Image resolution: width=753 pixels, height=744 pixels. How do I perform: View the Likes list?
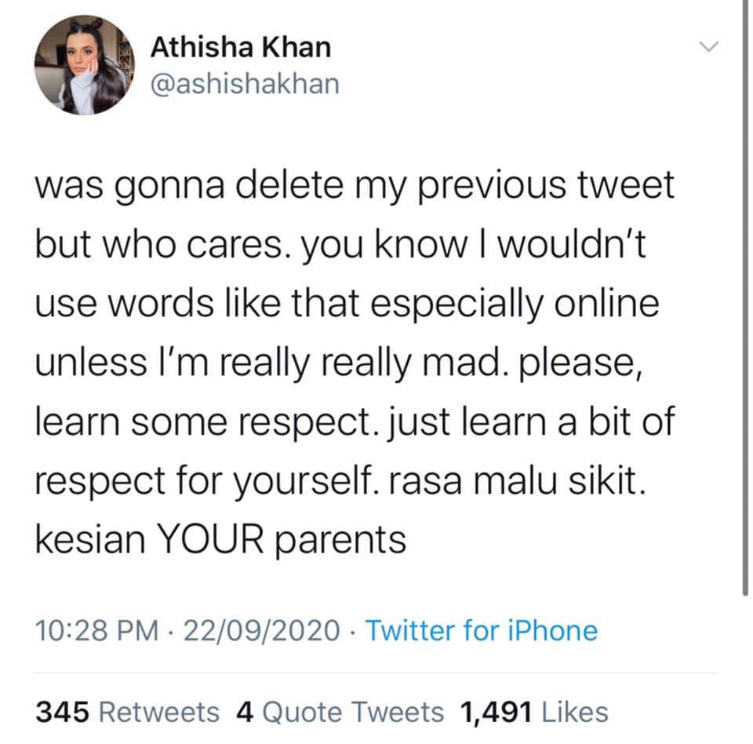[x=576, y=712]
